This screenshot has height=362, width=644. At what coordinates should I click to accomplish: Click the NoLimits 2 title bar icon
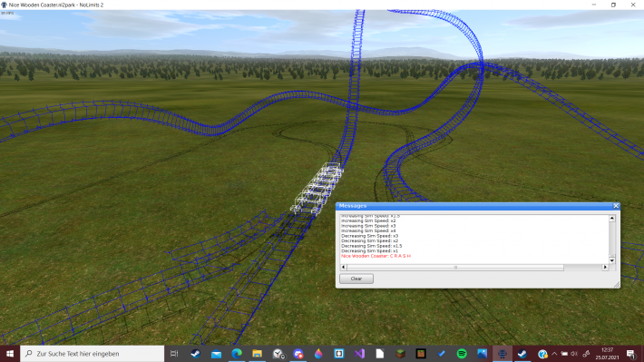5,5
